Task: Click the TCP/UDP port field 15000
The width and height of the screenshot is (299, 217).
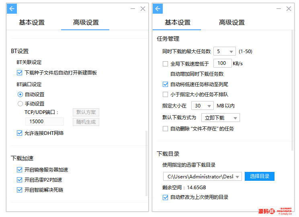Action: pos(45,122)
